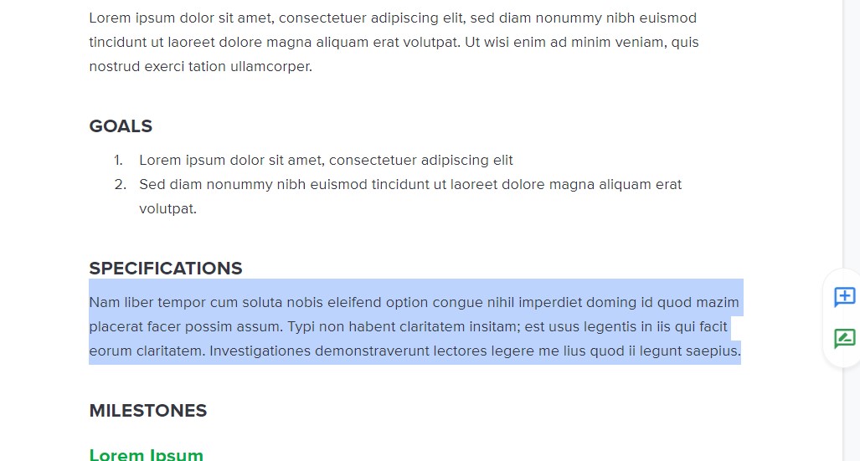This screenshot has width=860, height=461.
Task: Click the first numbered goal item text
Action: pos(326,160)
